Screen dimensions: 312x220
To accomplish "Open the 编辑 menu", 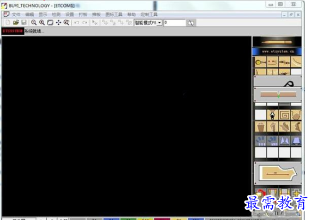I will (x=29, y=15).
